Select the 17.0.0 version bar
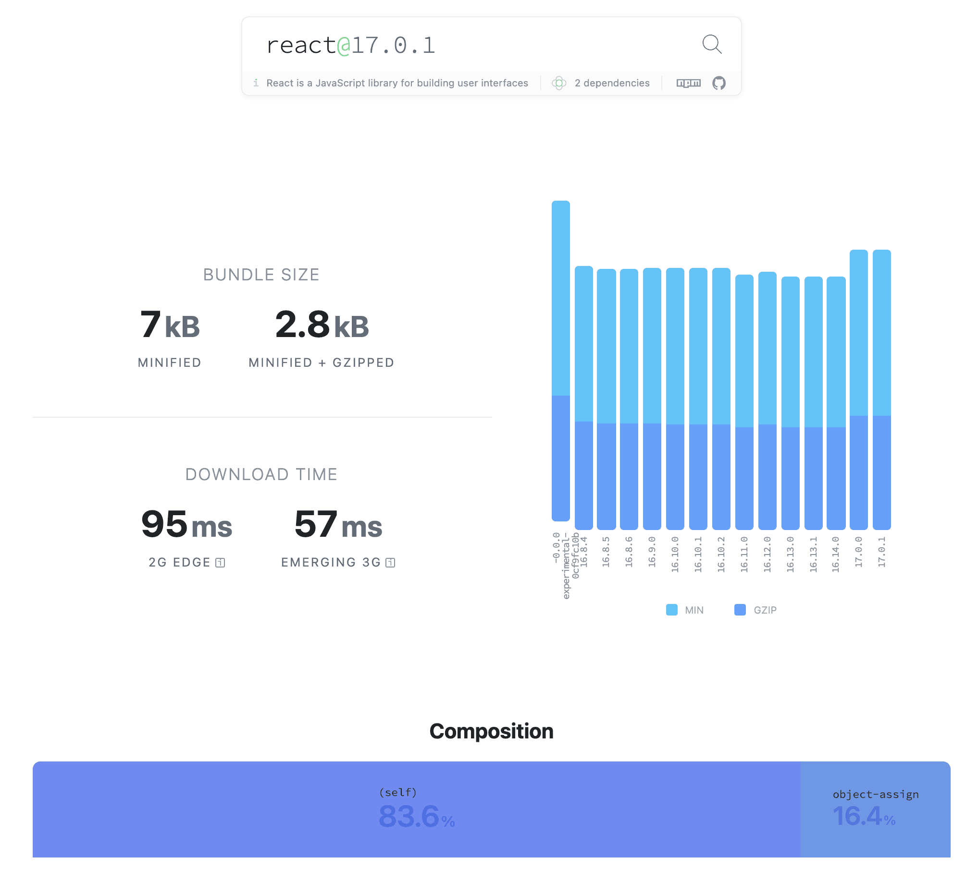 tap(858, 389)
